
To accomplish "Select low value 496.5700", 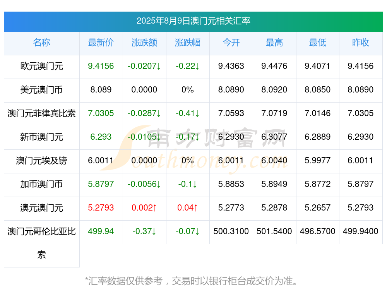I will pos(317,231).
